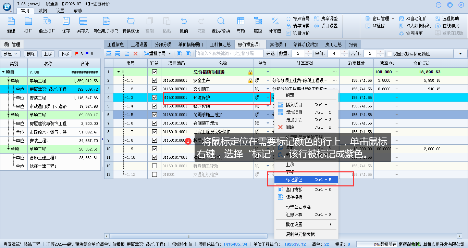
Task: Open 清单编辑 list editing
Action: [x=298, y=26]
